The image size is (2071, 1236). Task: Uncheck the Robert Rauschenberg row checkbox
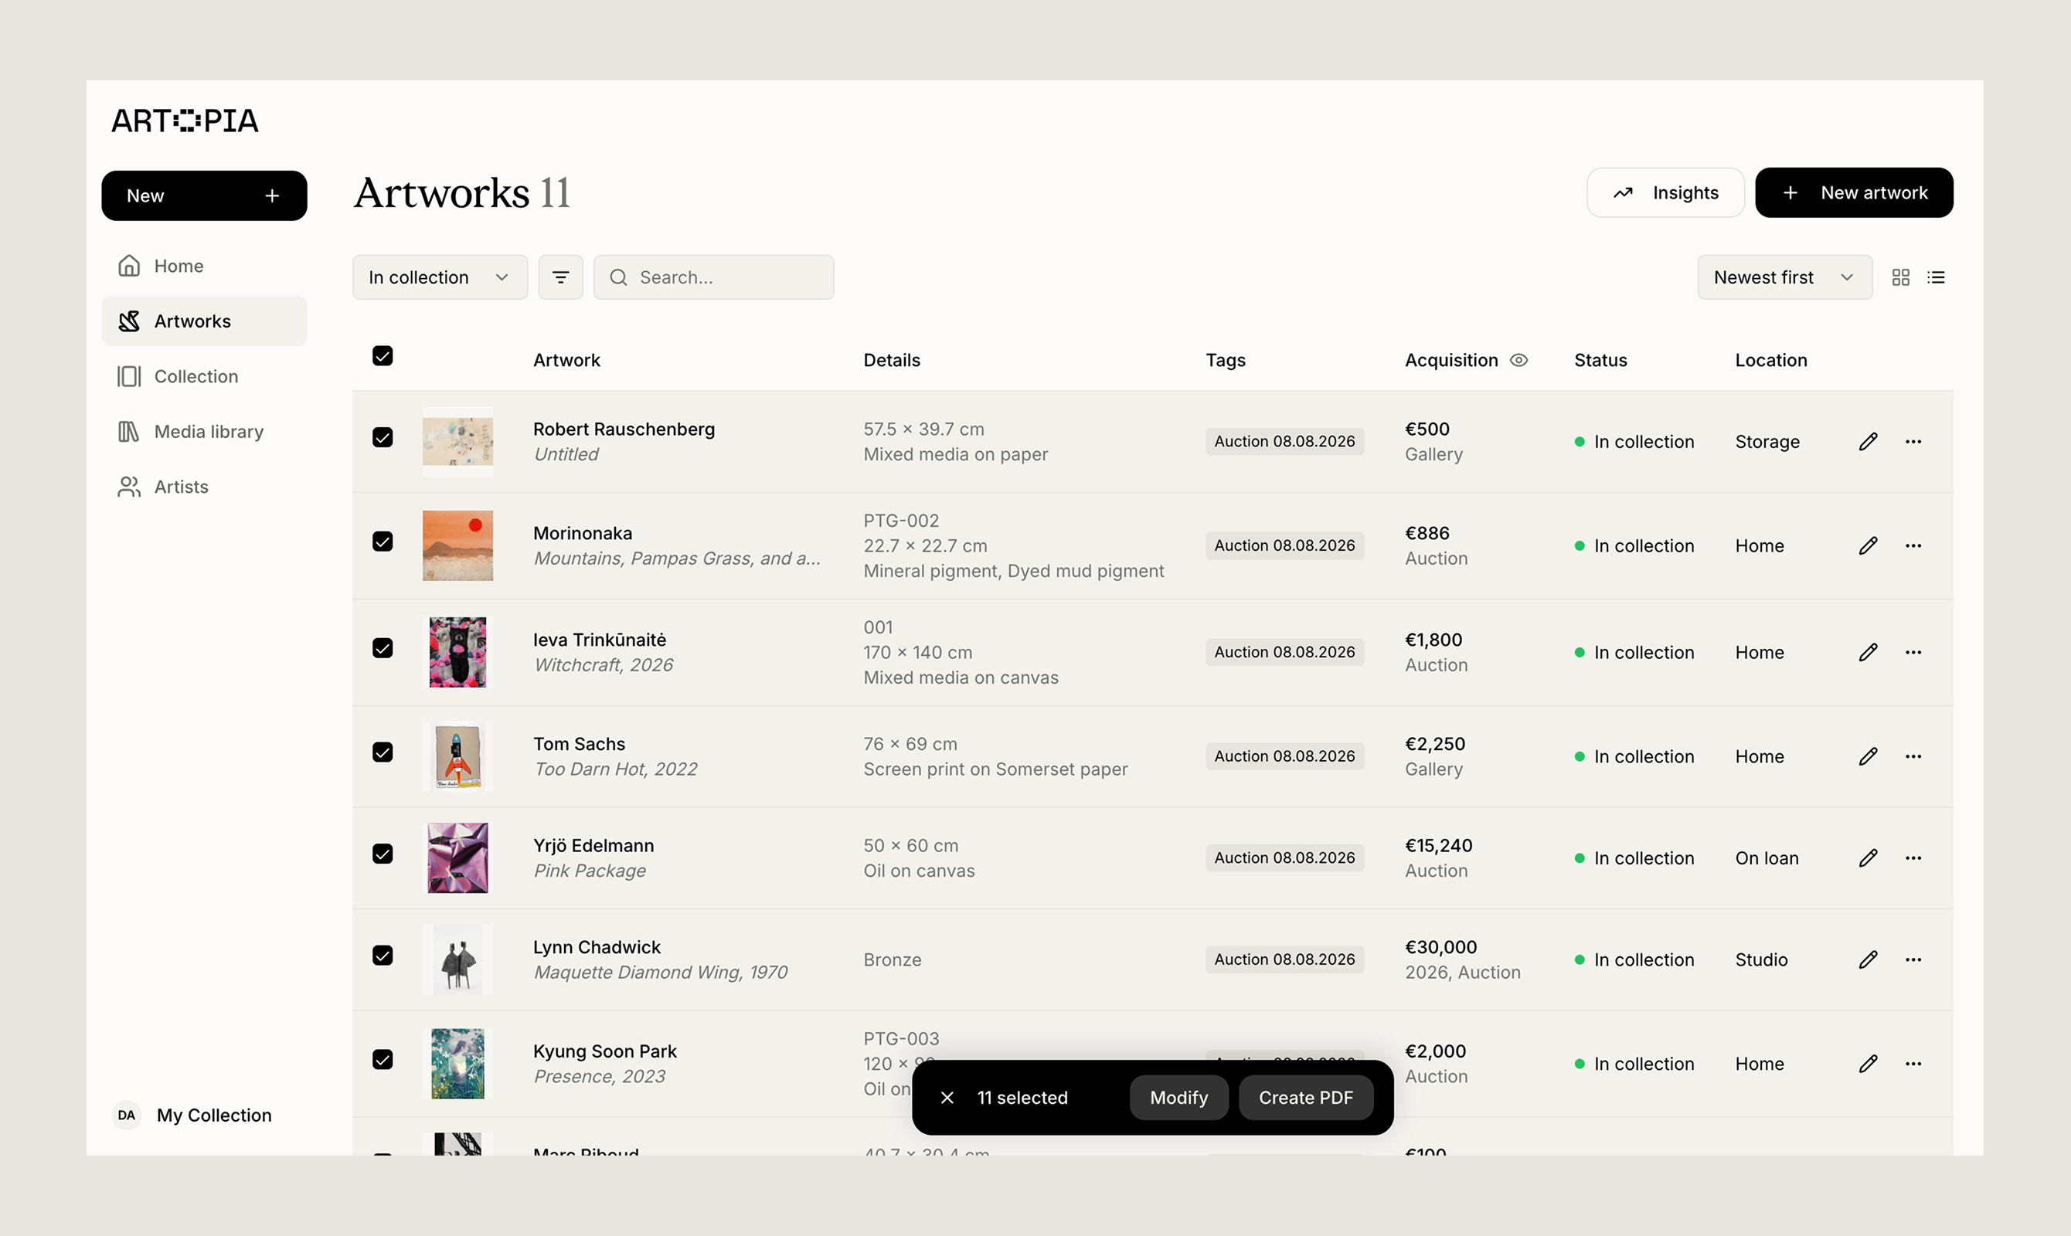(383, 437)
